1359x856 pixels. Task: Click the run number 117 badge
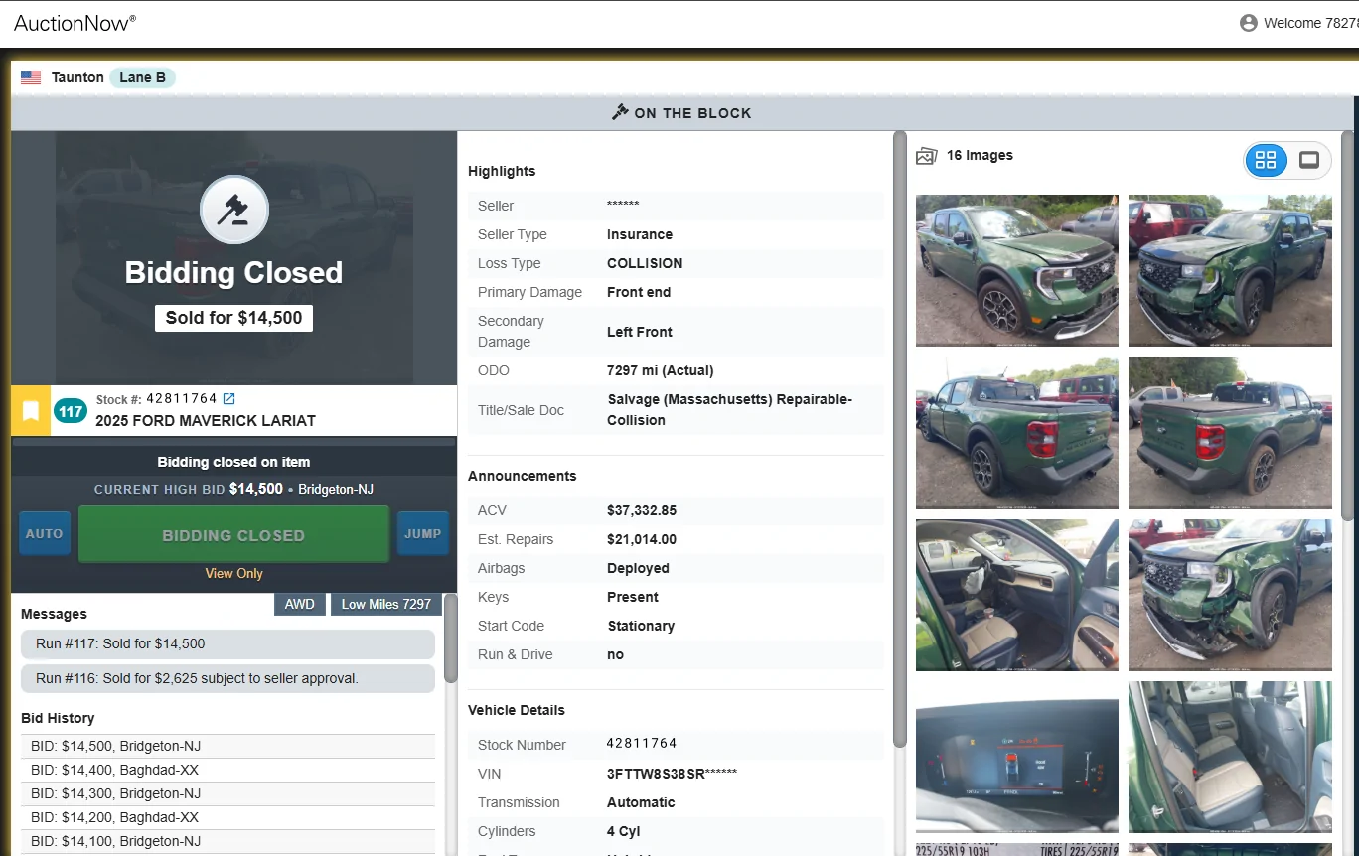coord(71,411)
